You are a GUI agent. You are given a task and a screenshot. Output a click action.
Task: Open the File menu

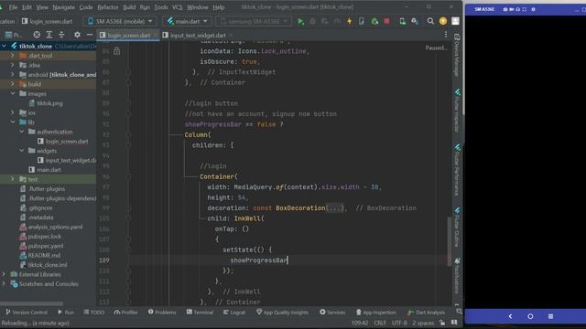pyautogui.click(x=13, y=7)
